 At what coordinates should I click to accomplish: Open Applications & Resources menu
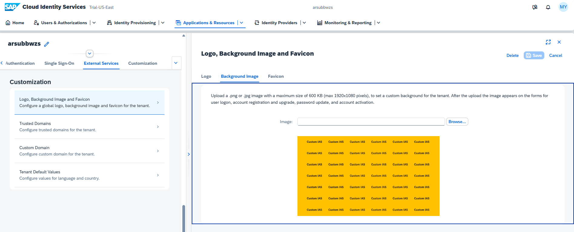[x=205, y=23]
